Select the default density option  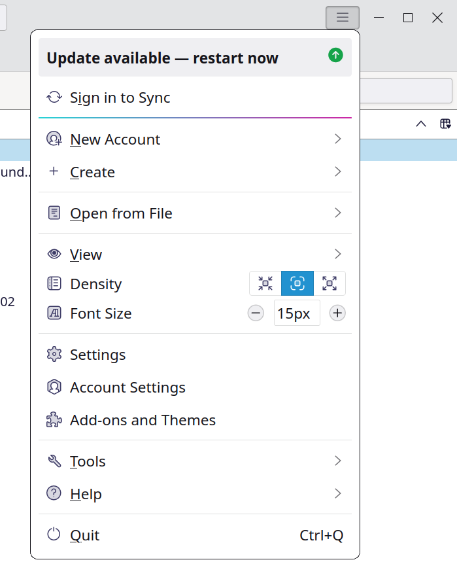[297, 283]
